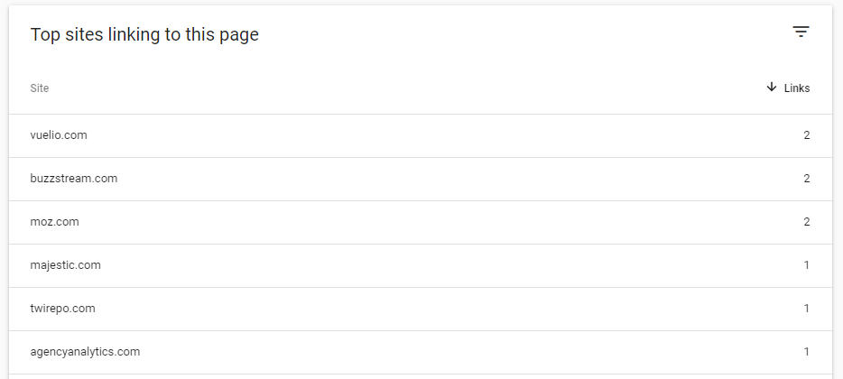This screenshot has width=843, height=379.
Task: Select the buzzstream.com site entry
Action: click(74, 179)
